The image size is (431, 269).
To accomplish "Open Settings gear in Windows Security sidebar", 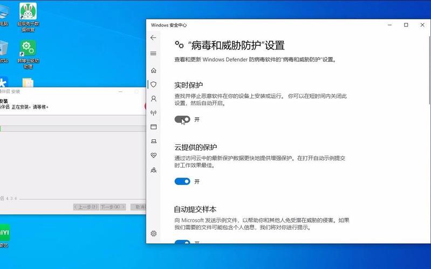I will tap(153, 233).
